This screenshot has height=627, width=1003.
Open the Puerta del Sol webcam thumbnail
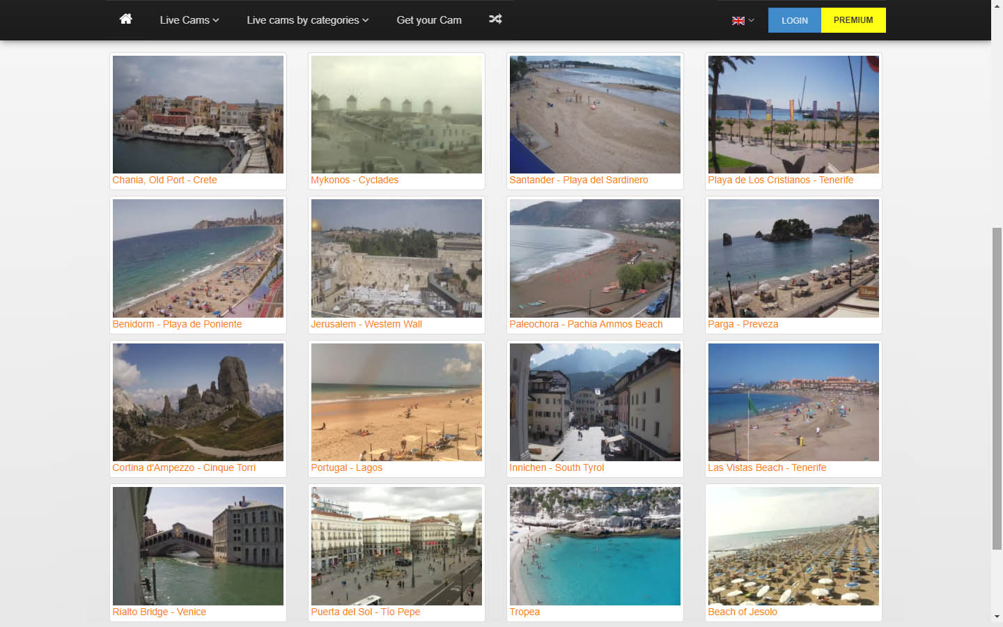coord(396,546)
